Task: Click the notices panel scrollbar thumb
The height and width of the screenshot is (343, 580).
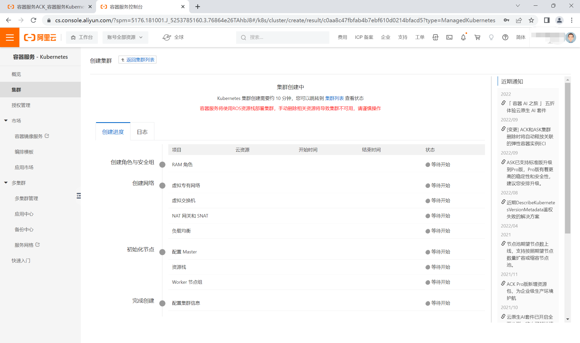Action: pyautogui.click(x=568, y=158)
